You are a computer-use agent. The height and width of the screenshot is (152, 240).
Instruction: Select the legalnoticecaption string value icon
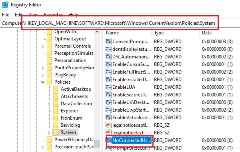click(108, 125)
